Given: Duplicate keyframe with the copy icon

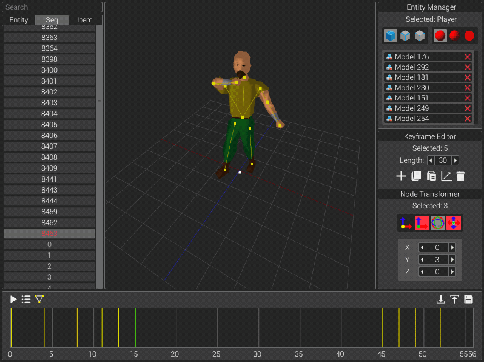Looking at the screenshot, I should click(x=416, y=176).
